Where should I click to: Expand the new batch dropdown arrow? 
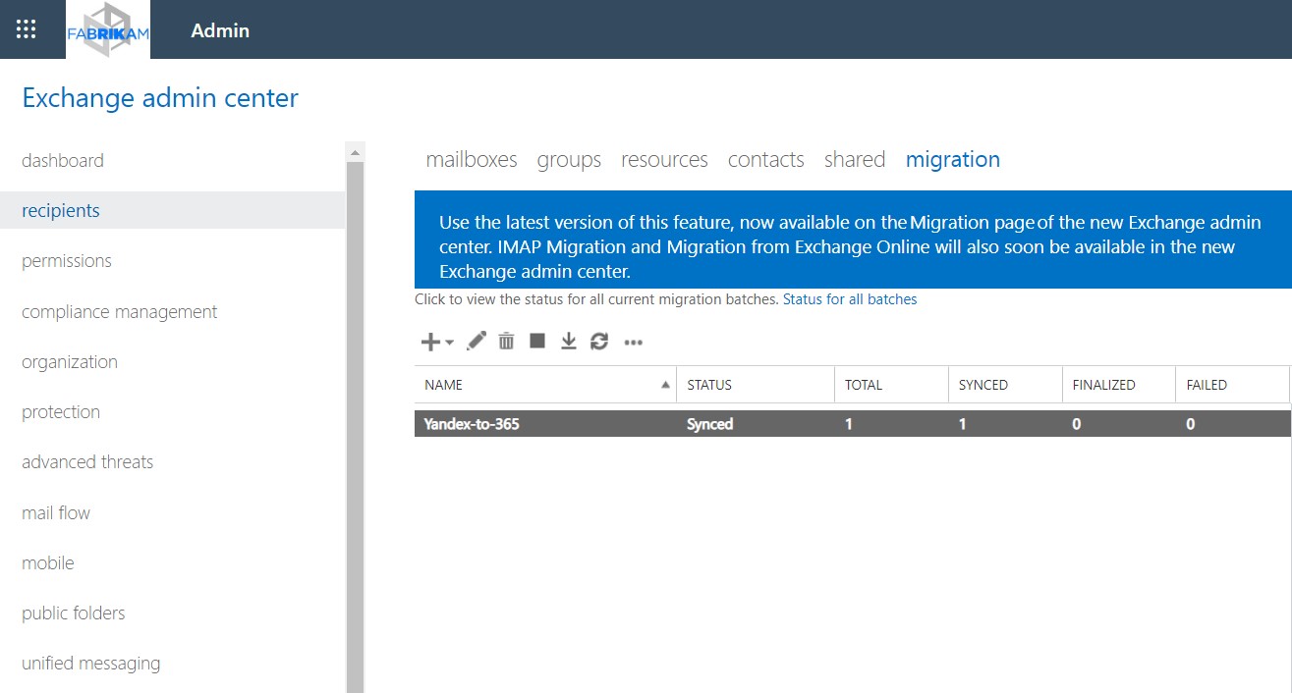449,343
